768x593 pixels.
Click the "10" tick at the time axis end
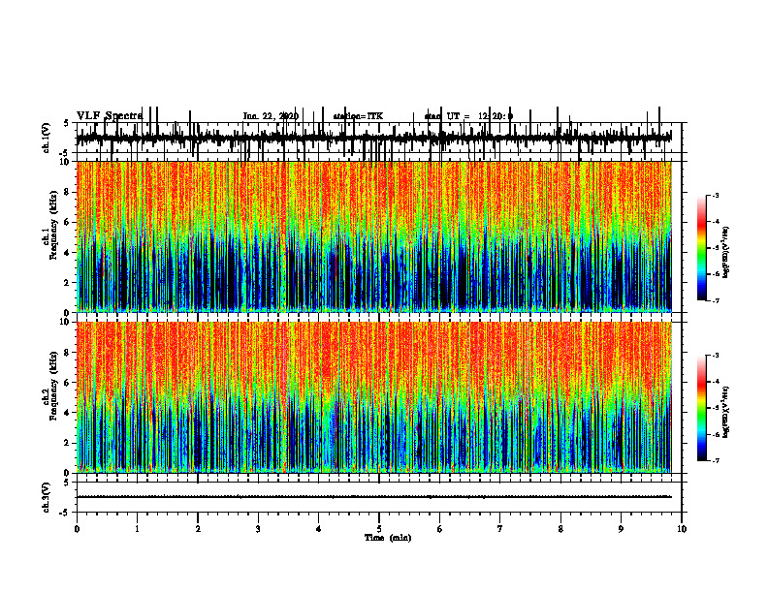click(682, 529)
